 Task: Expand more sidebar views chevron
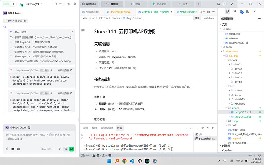(254, 11)
